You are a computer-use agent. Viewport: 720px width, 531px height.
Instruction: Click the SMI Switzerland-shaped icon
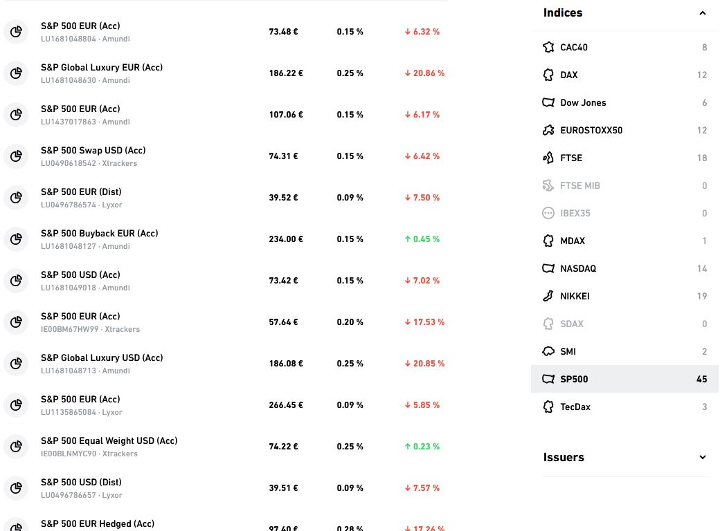[x=548, y=351]
